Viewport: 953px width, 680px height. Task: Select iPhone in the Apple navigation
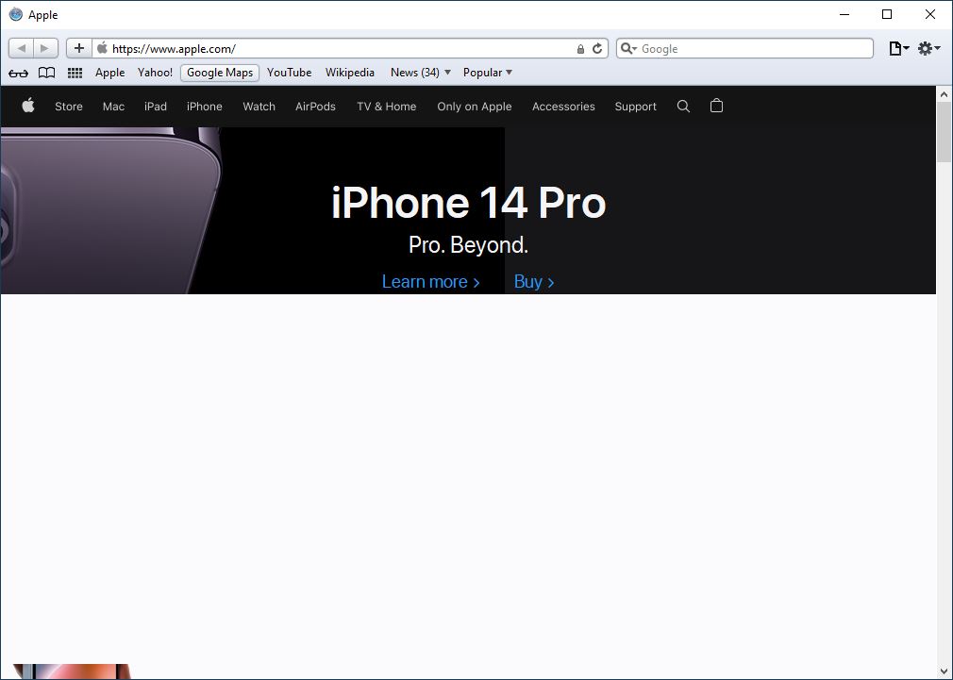204,107
